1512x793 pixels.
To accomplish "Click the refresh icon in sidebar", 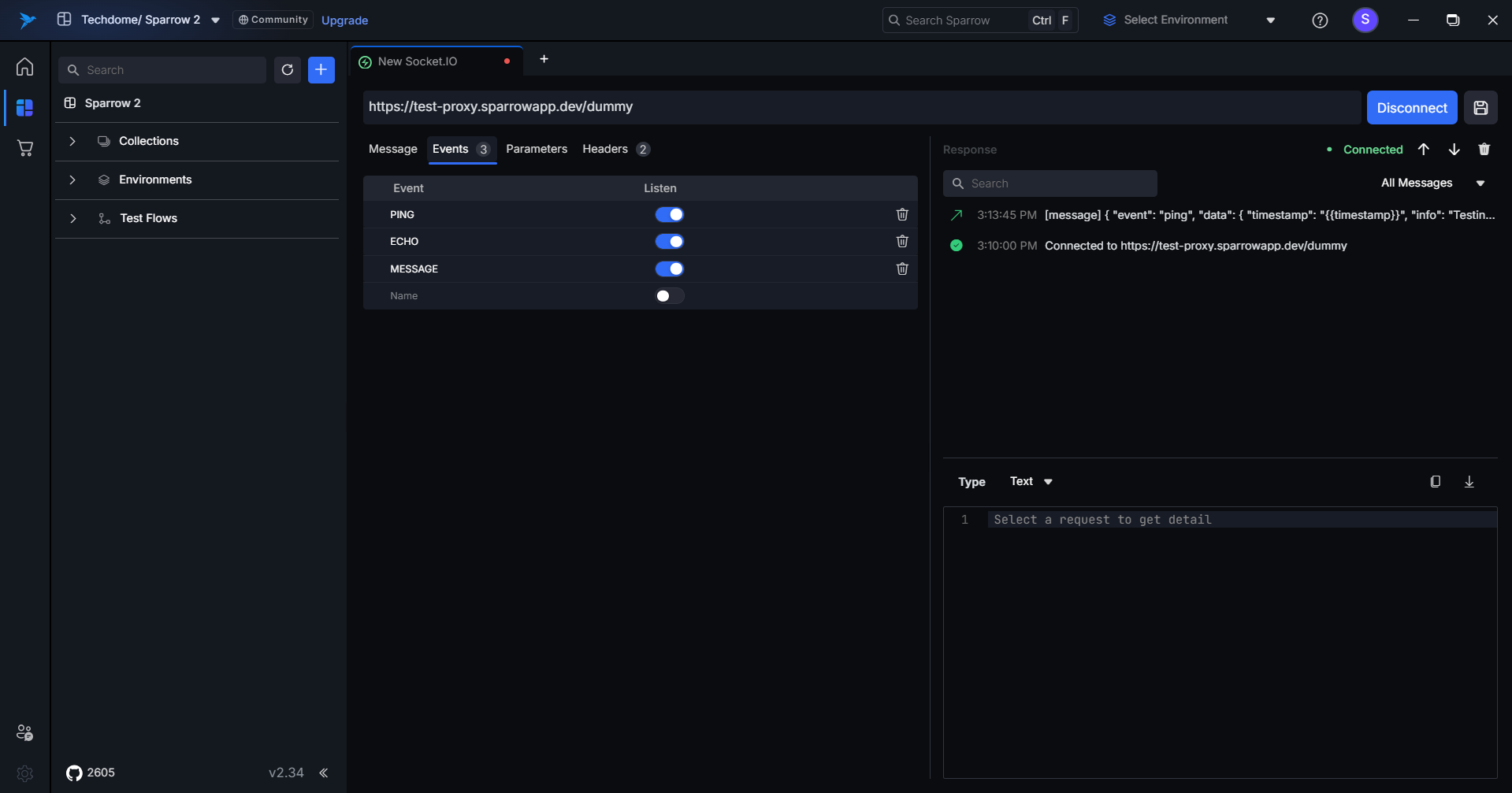I will (288, 70).
